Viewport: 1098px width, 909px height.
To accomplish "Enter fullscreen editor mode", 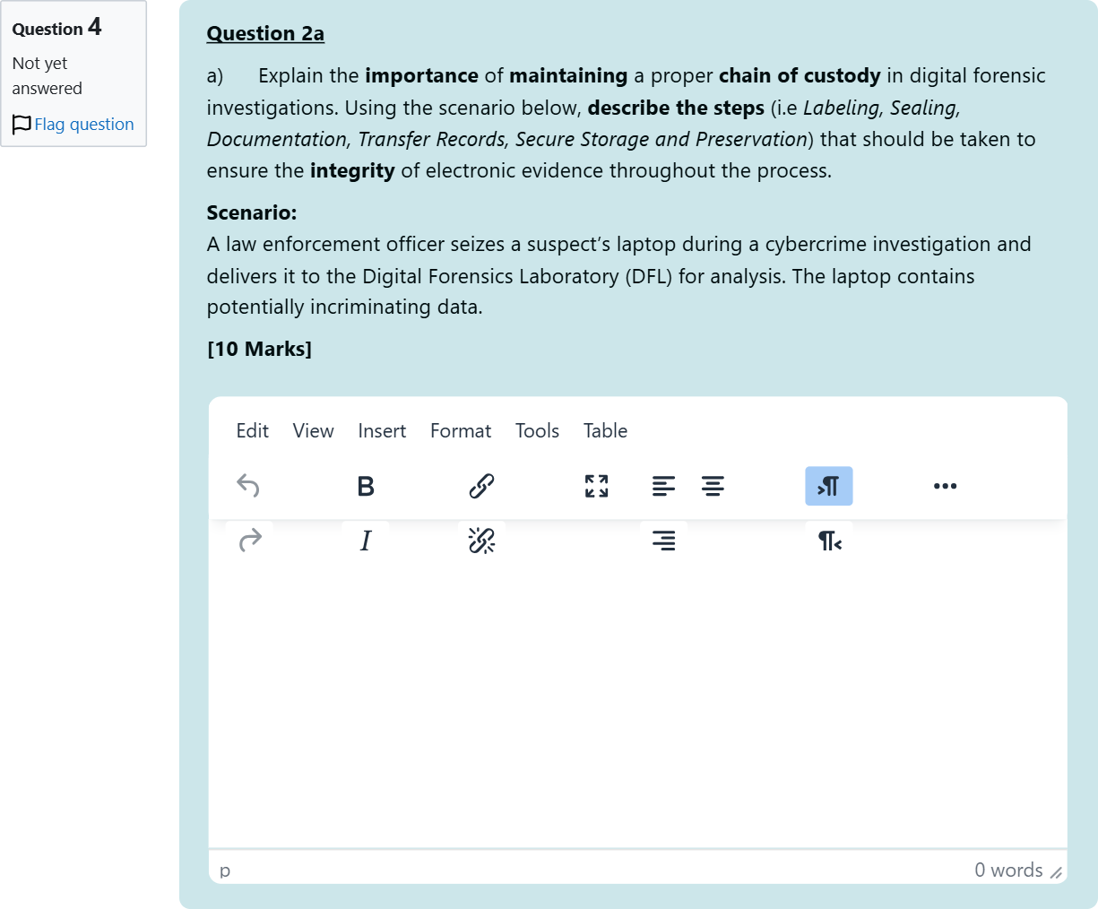I will 597,486.
